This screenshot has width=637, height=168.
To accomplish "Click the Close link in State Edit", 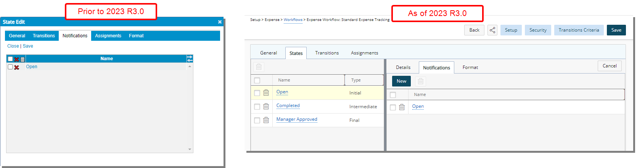I will (x=13, y=46).
